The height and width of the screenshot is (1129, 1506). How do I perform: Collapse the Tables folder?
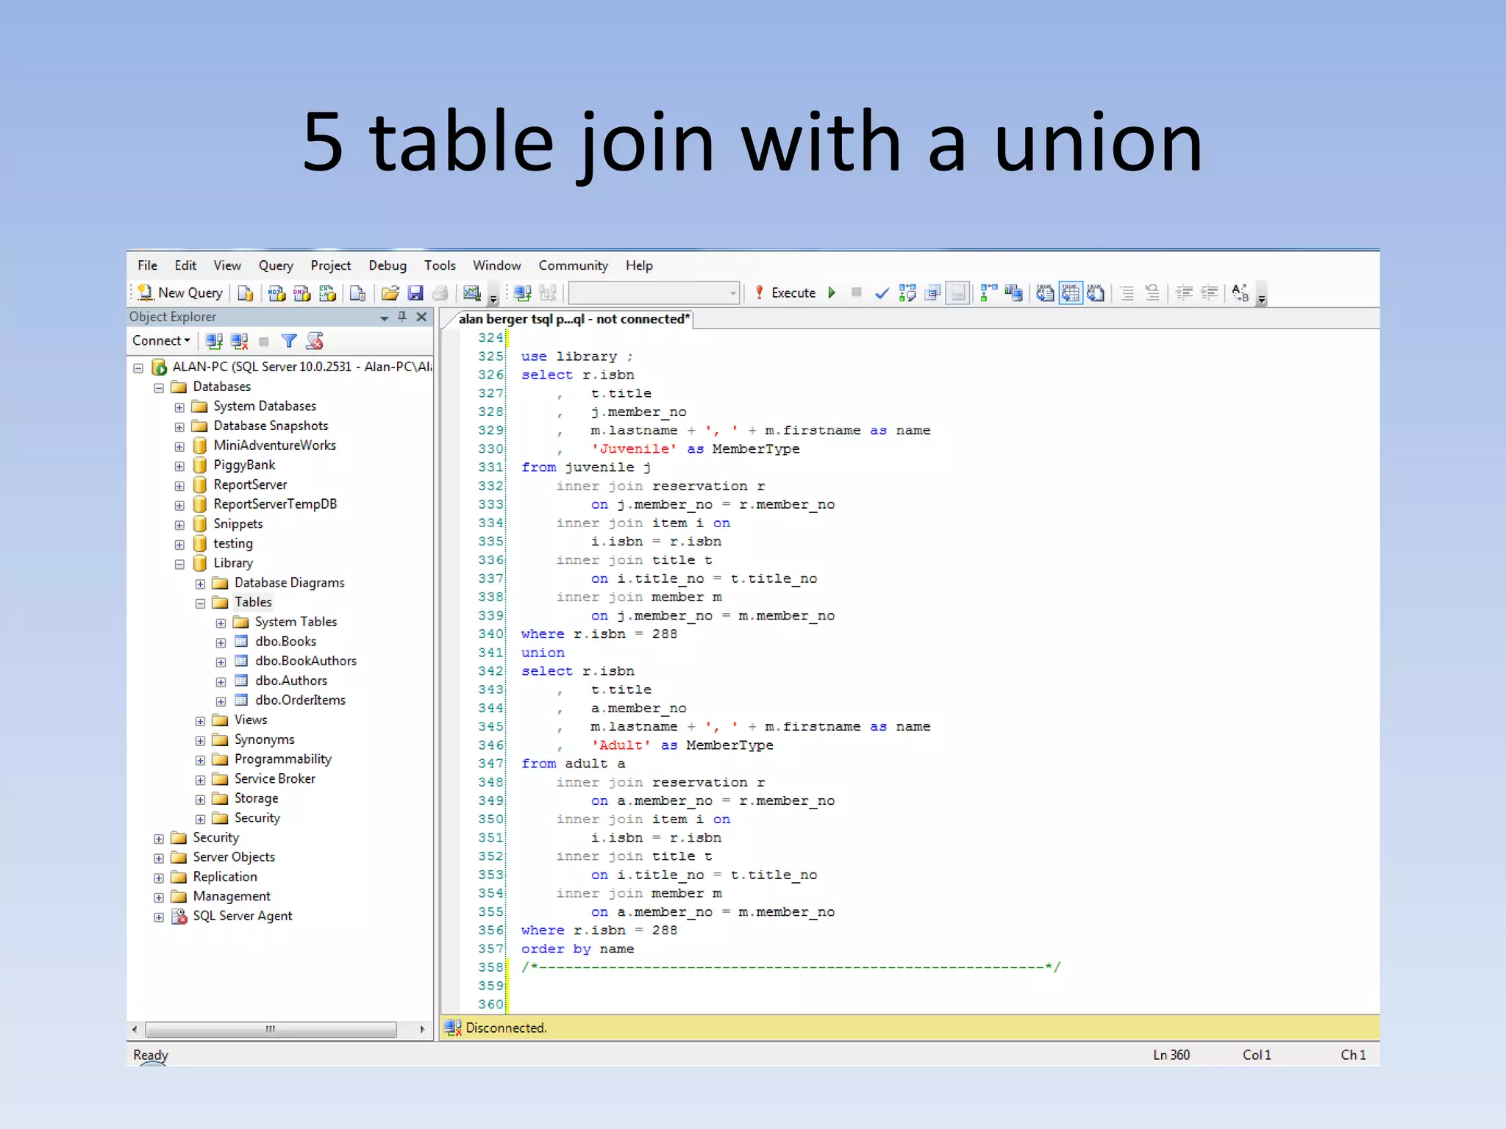pos(200,603)
